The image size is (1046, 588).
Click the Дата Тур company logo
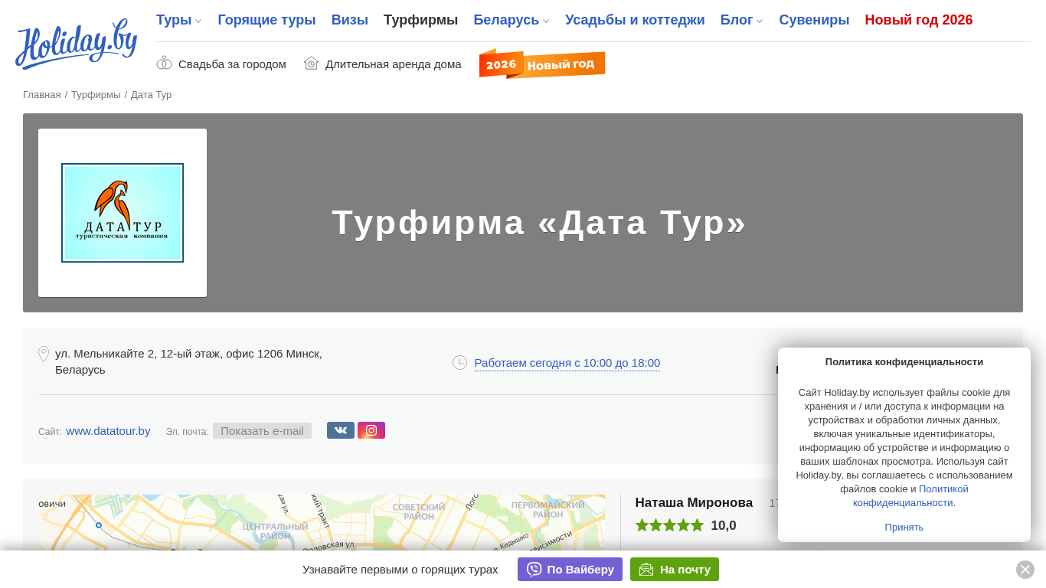pos(123,213)
